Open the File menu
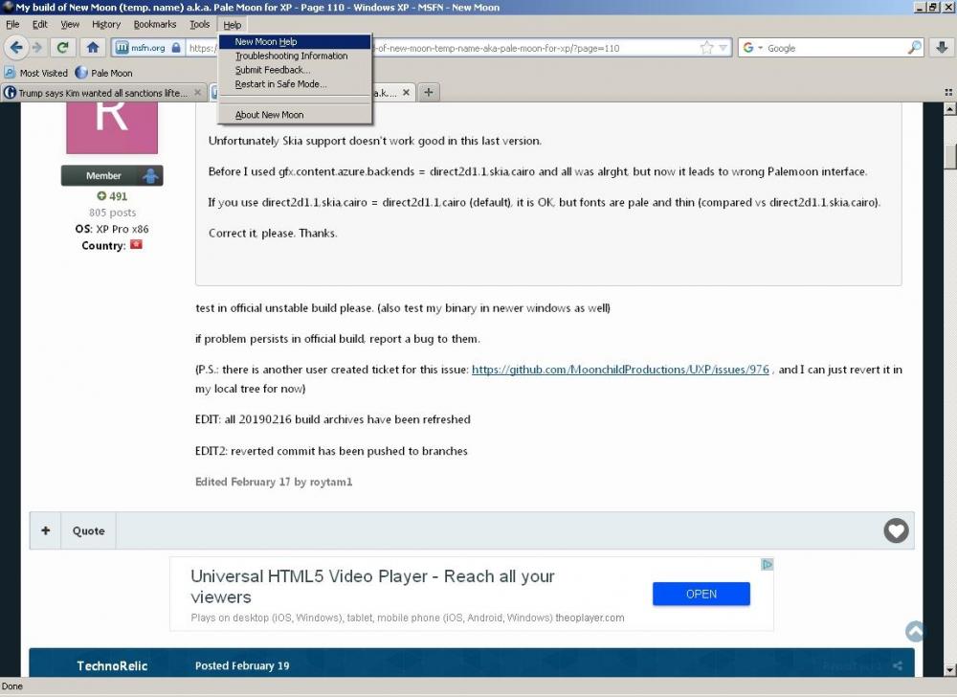957x697 pixels. tap(12, 24)
